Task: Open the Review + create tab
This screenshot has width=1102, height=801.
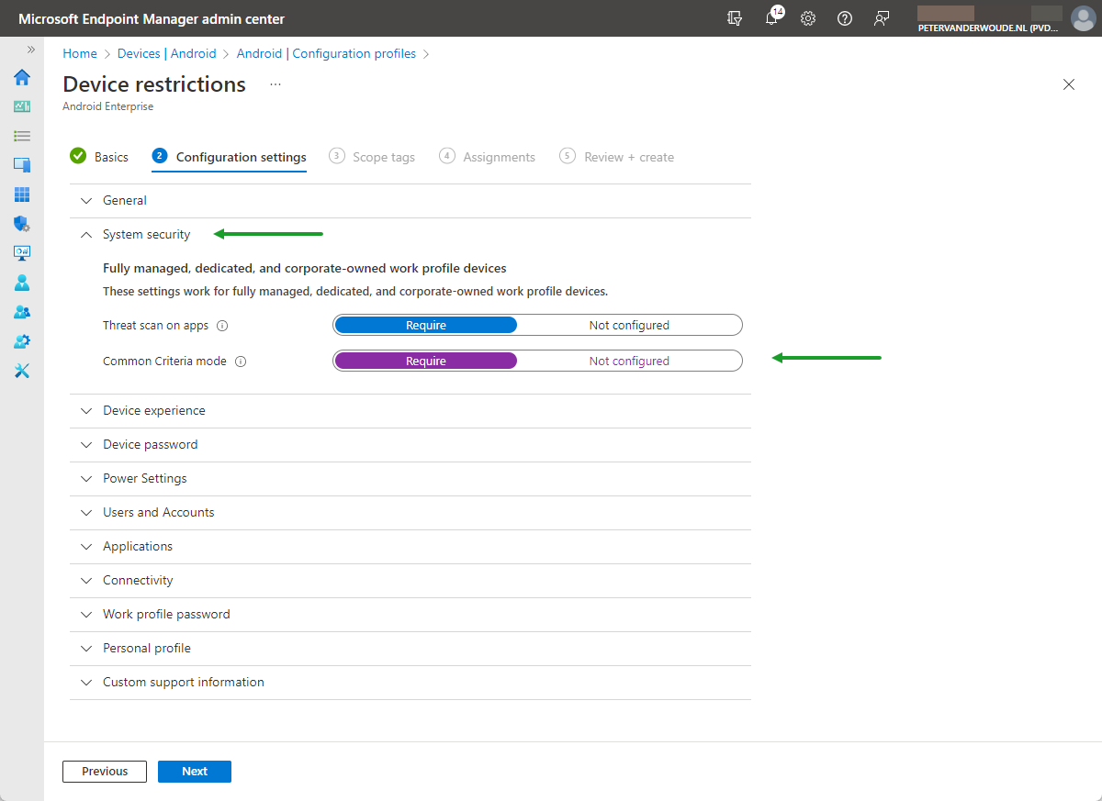Action: pos(627,156)
